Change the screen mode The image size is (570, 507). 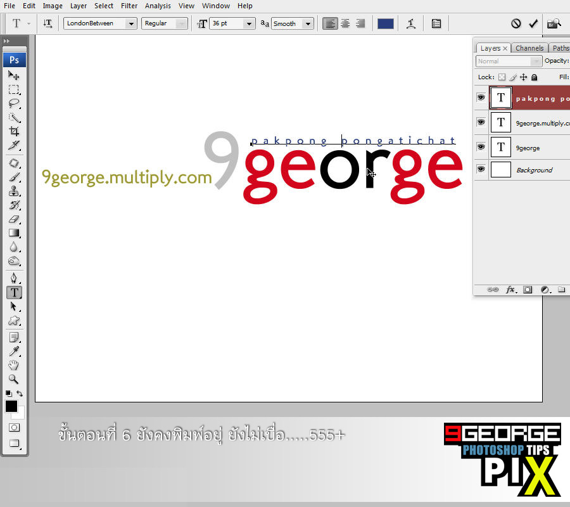tap(14, 443)
